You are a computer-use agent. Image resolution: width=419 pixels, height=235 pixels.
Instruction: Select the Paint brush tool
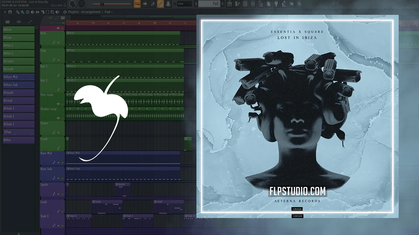pyautogui.click(x=22, y=12)
